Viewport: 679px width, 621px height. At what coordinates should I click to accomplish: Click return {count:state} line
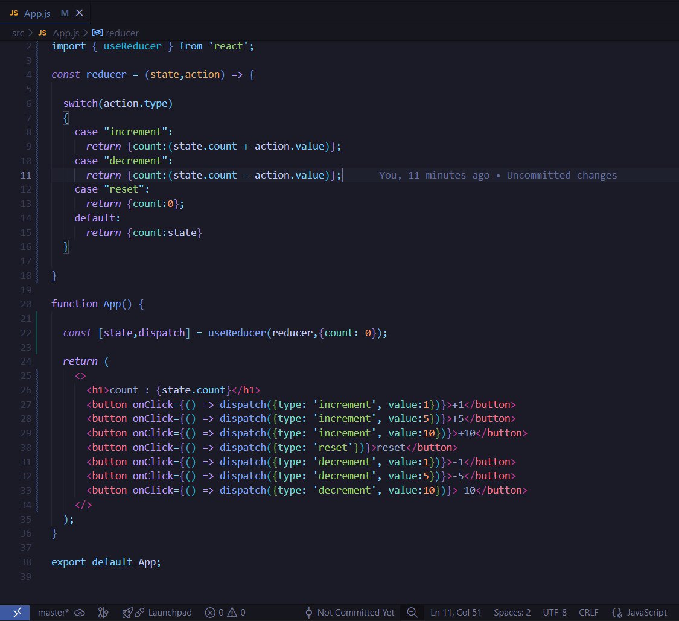pyautogui.click(x=144, y=232)
